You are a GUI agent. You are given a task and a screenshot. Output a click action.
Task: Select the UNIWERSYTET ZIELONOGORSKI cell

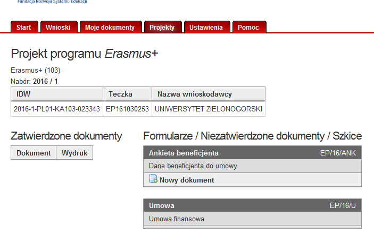[x=209, y=109]
